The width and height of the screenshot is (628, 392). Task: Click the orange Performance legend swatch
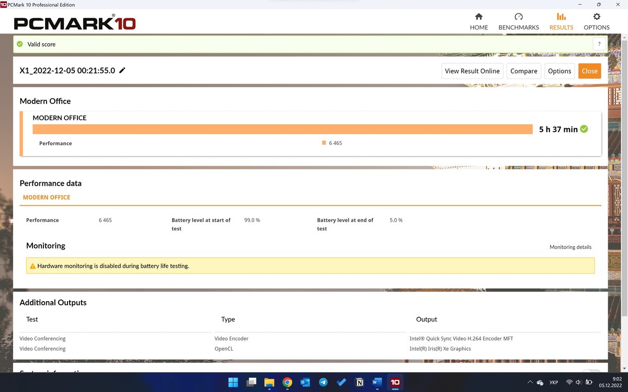324,143
